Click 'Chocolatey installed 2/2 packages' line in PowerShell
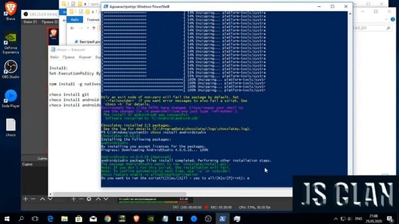 pyautogui.click(x=136, y=125)
